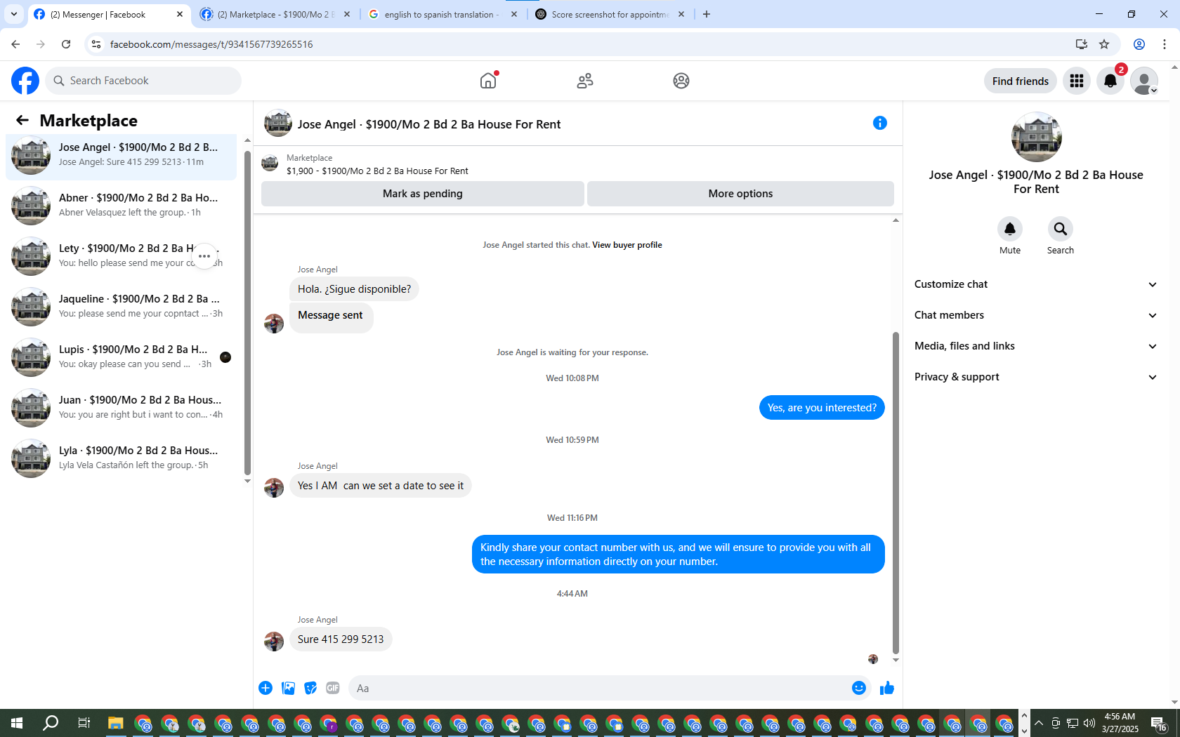Open the Windows notification center
The image size is (1180, 737).
coord(1159,723)
